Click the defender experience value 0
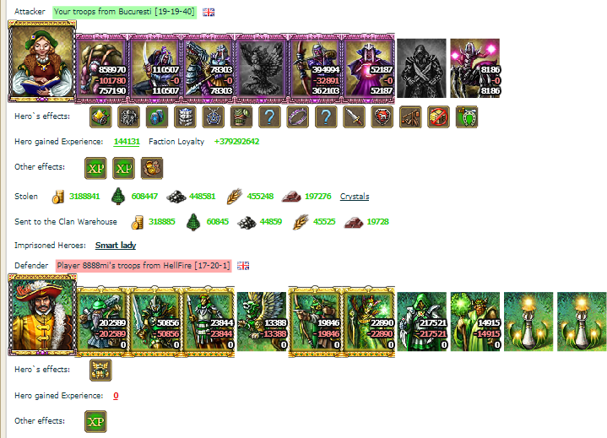 (x=116, y=396)
